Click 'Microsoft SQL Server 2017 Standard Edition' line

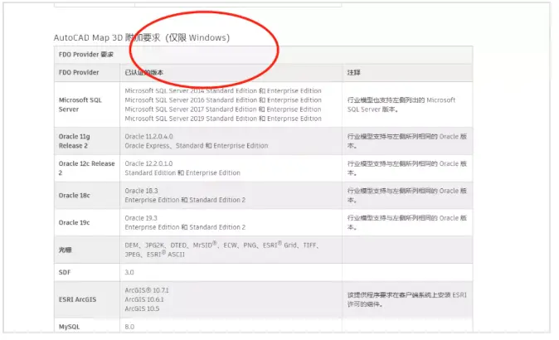(223, 109)
